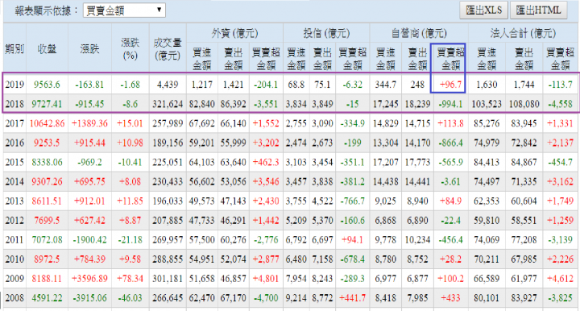580x311 pixels.
Task: Click the change value -163.81
Action: click(x=89, y=85)
